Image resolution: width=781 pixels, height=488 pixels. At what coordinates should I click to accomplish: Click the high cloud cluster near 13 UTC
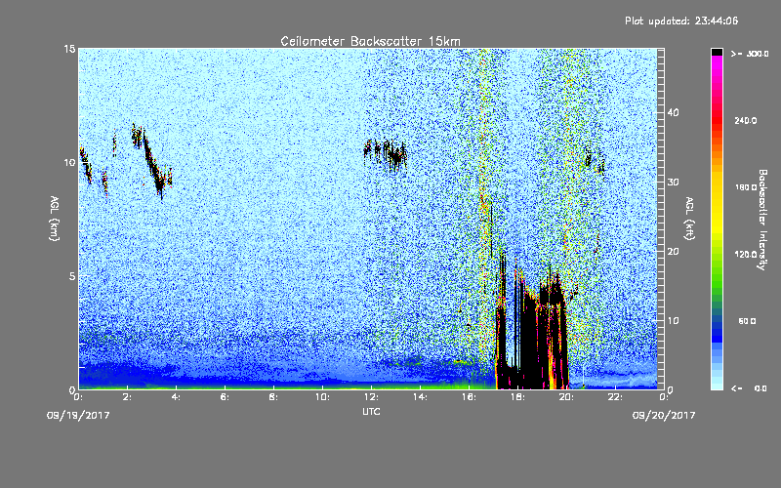[386, 153]
